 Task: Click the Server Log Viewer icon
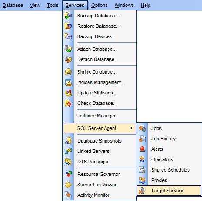[x=68, y=185]
